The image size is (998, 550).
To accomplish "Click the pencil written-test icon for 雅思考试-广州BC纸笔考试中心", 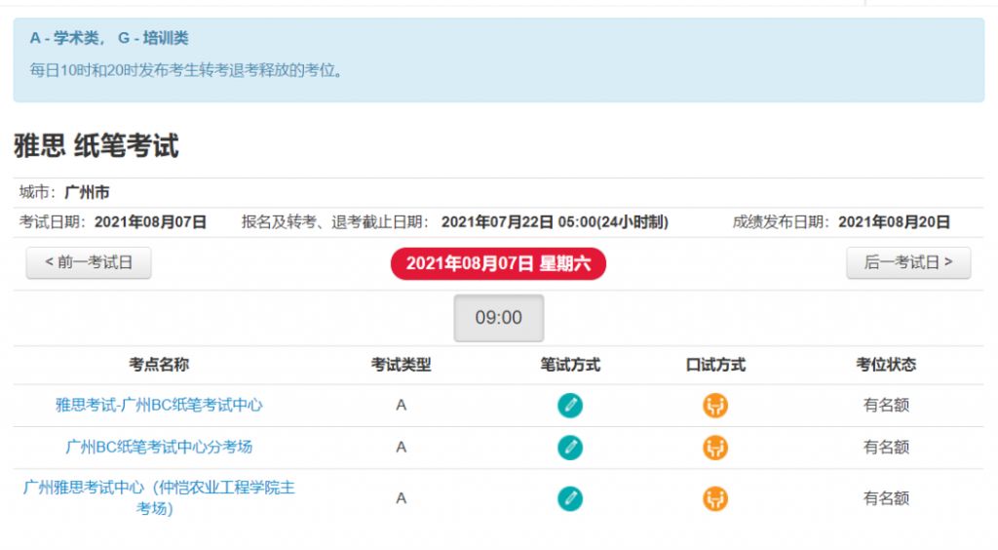I will 569,406.
